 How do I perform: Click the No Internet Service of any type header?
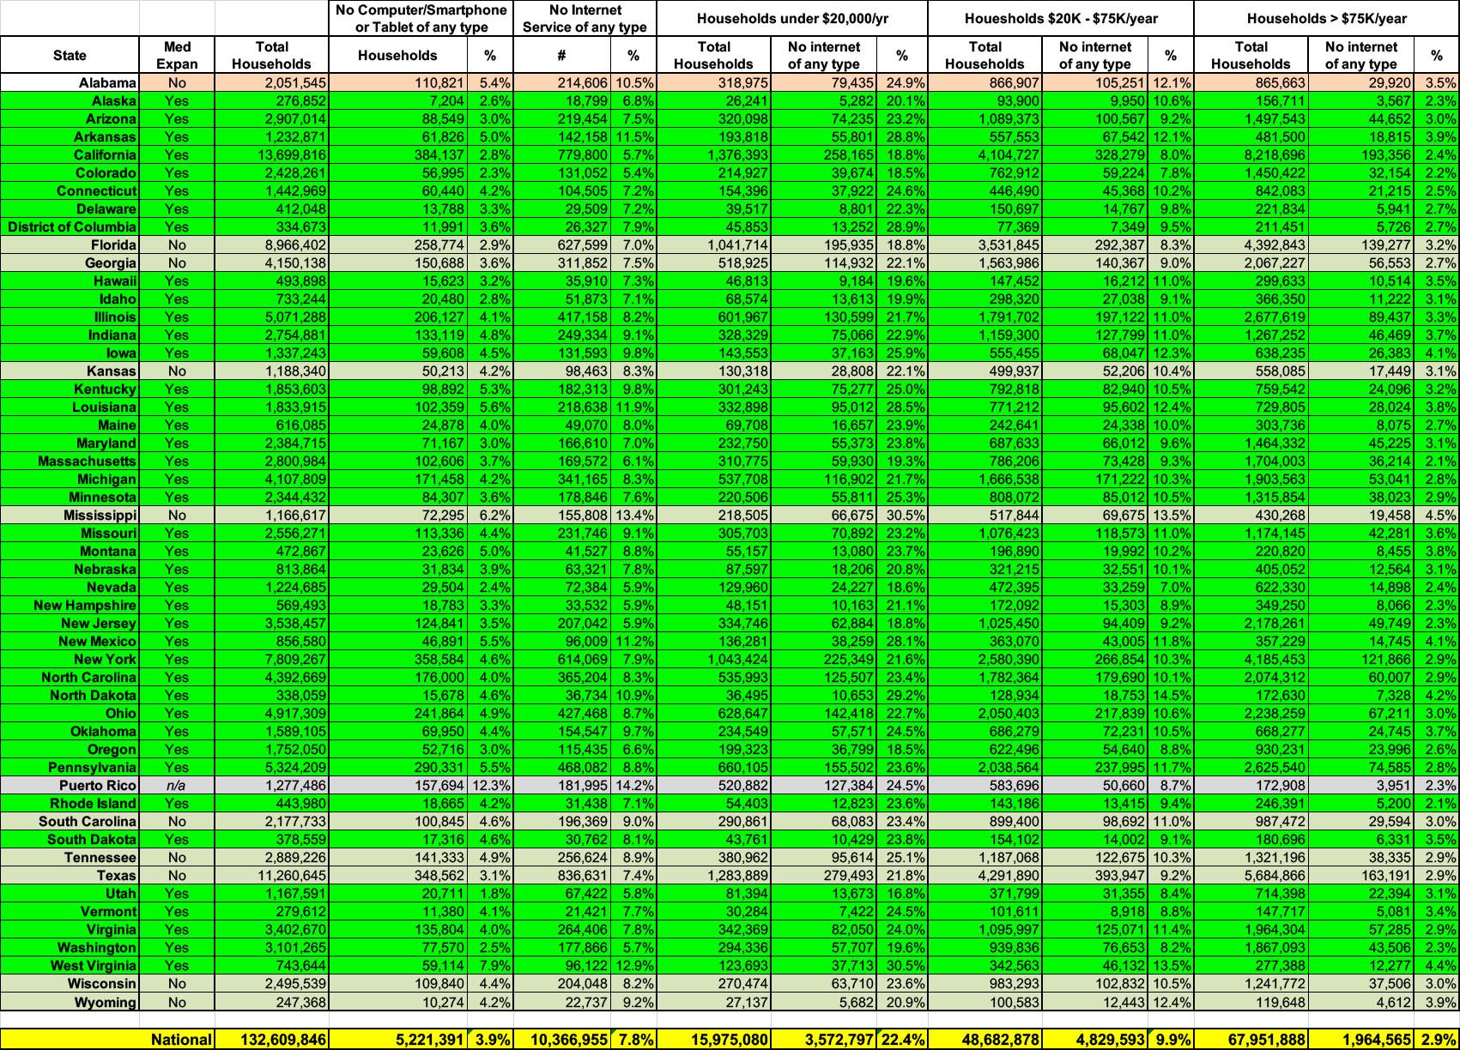[585, 18]
